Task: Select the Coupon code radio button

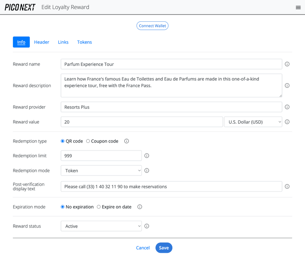Action: 88,141
